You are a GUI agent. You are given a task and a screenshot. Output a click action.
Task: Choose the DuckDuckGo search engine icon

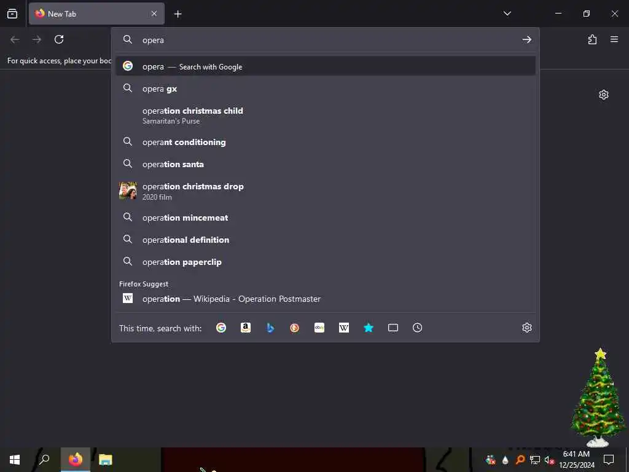click(x=294, y=328)
